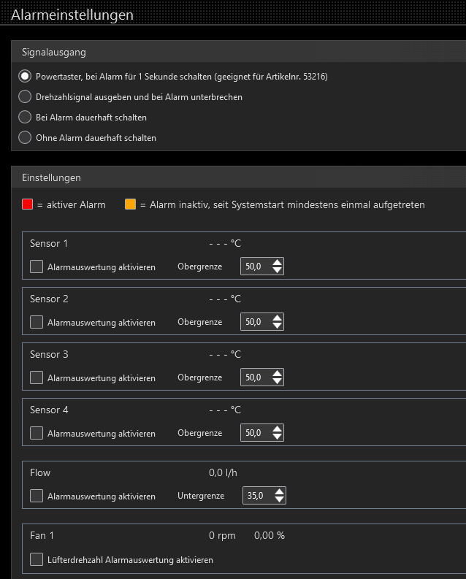The height and width of the screenshot is (579, 466).
Task: Activate Flow alarm evaluation checkbox
Action: point(37,496)
